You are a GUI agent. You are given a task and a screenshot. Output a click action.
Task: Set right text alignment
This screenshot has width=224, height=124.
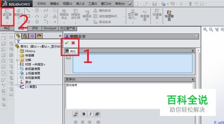click(x=89, y=122)
